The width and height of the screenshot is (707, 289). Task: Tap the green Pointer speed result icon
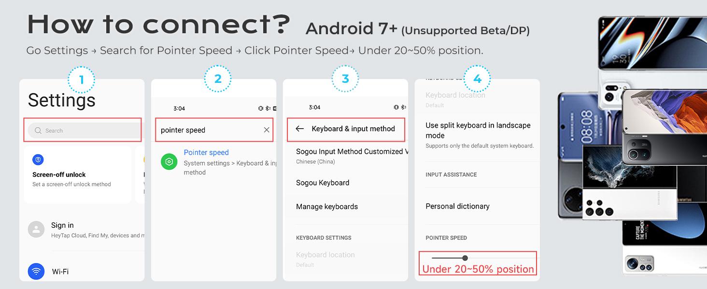pos(169,162)
